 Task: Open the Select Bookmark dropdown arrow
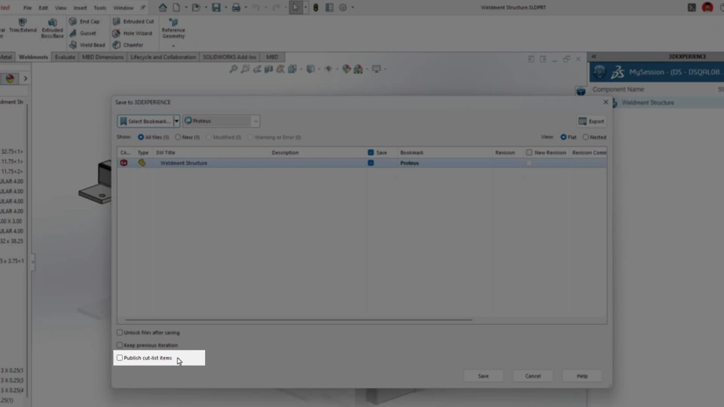tap(176, 121)
